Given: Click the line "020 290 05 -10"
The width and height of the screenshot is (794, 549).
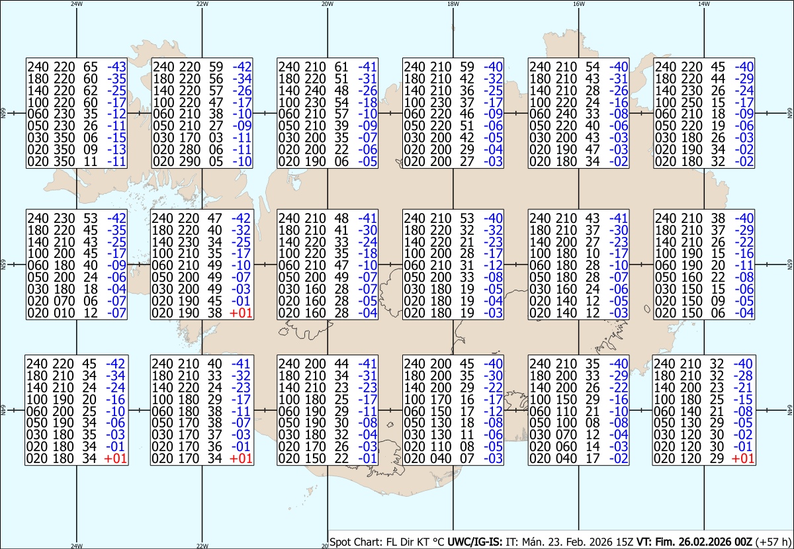Looking at the screenshot, I should [202, 161].
